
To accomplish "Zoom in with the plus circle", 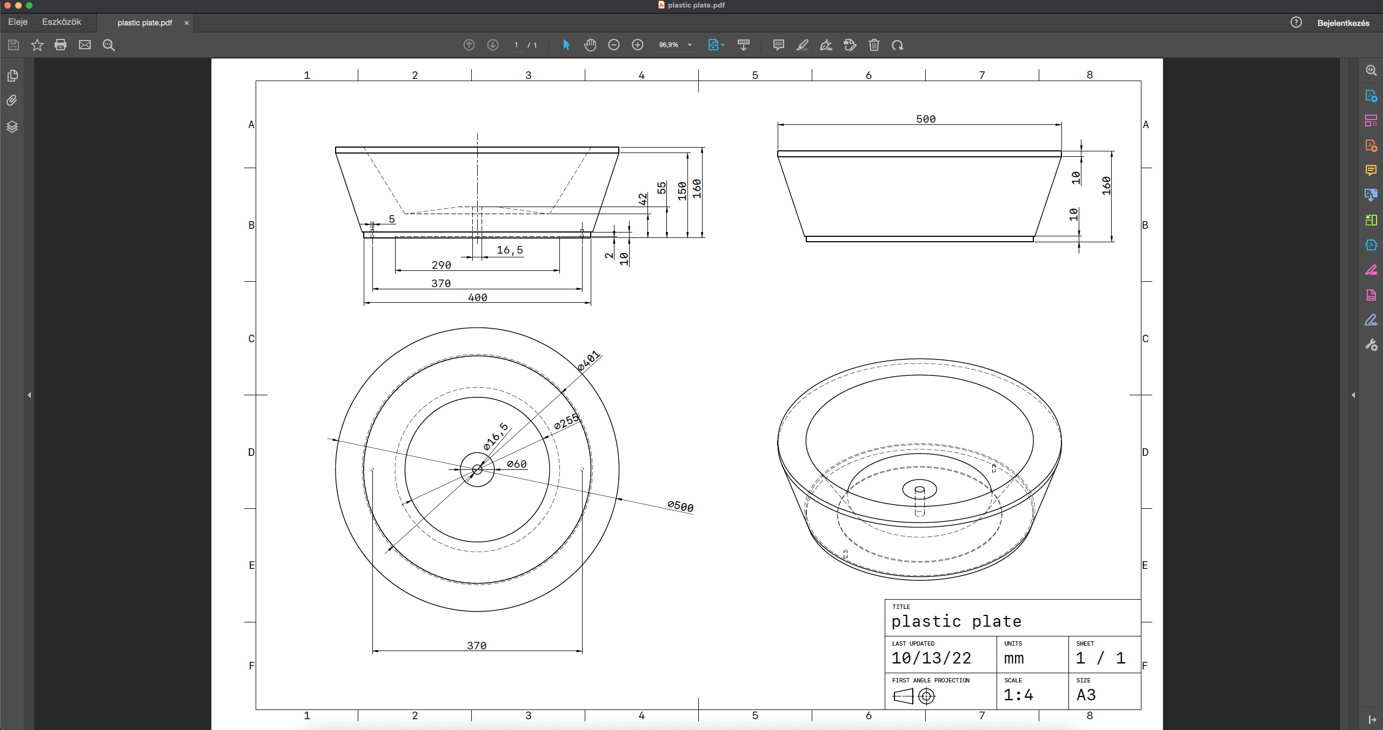I will [638, 45].
